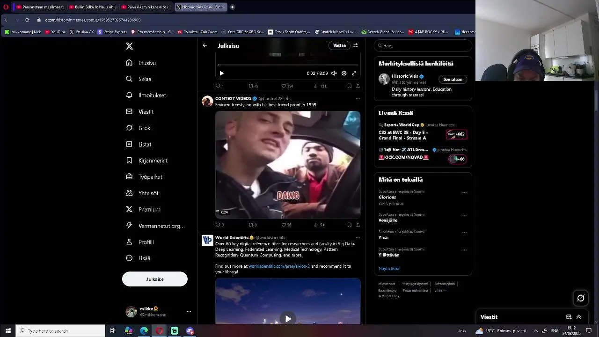Click Näytä lisää under trends
This screenshot has height=337, width=599.
pyautogui.click(x=389, y=269)
